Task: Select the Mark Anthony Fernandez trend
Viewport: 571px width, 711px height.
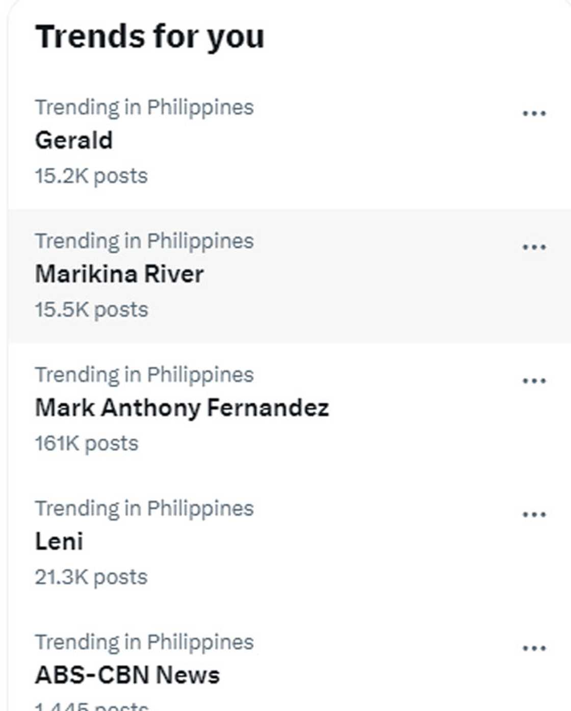Action: pyautogui.click(x=181, y=408)
